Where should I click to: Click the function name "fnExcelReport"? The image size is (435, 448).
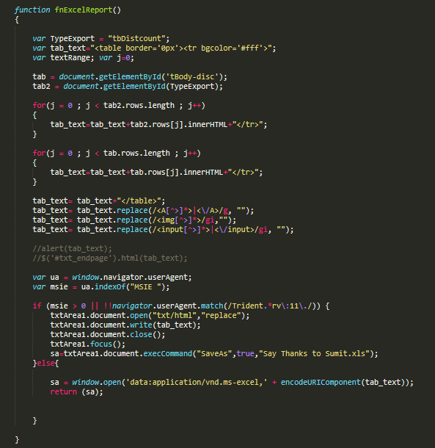coord(84,10)
